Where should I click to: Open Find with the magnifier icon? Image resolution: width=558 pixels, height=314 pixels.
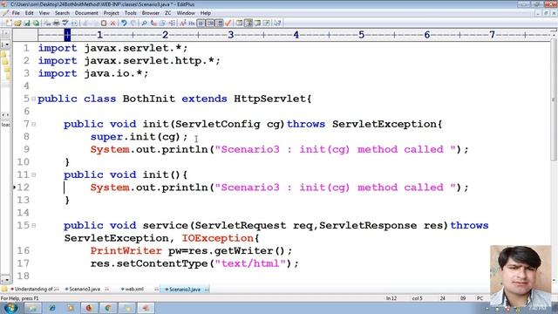pos(144,23)
